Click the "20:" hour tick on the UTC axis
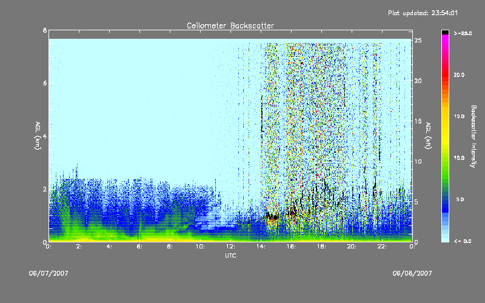Screen dimensions: 485x303 click(352, 247)
